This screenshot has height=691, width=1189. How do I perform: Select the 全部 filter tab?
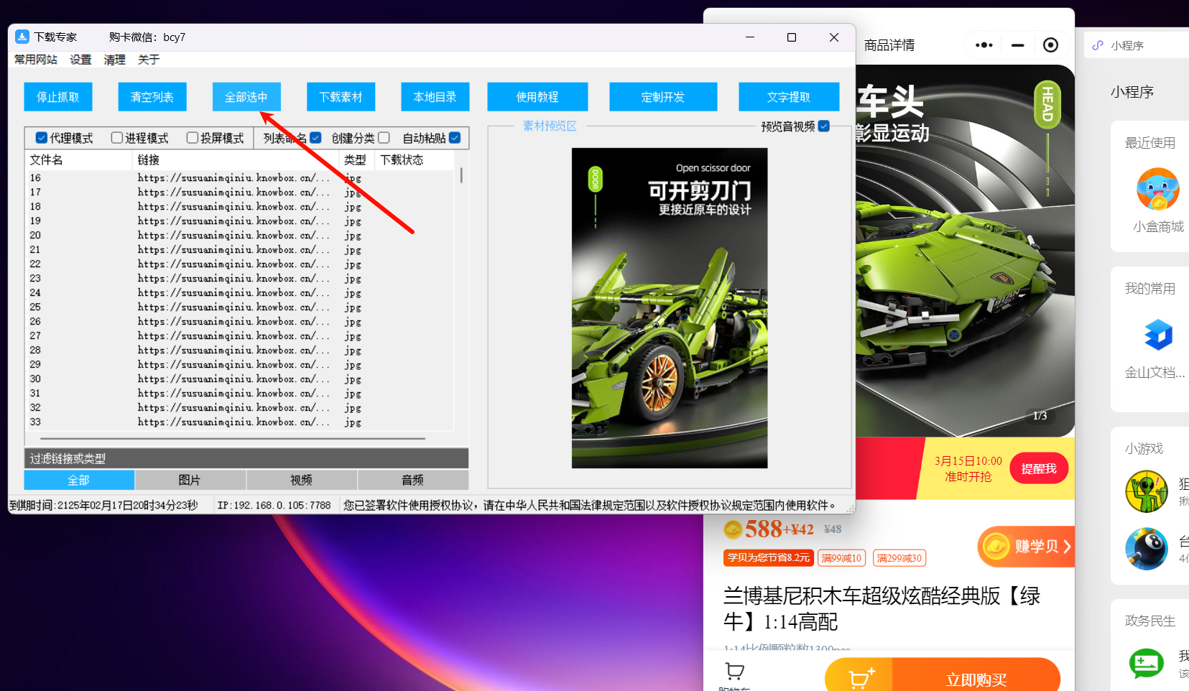pos(79,480)
